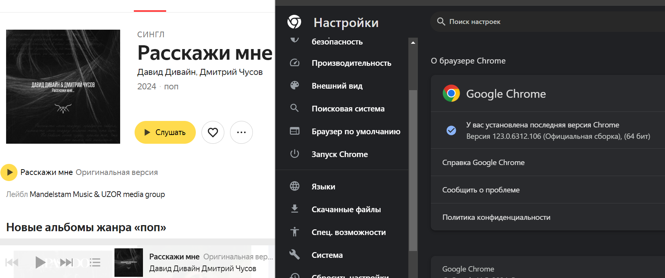Click the Слушать yellow button

click(x=165, y=132)
